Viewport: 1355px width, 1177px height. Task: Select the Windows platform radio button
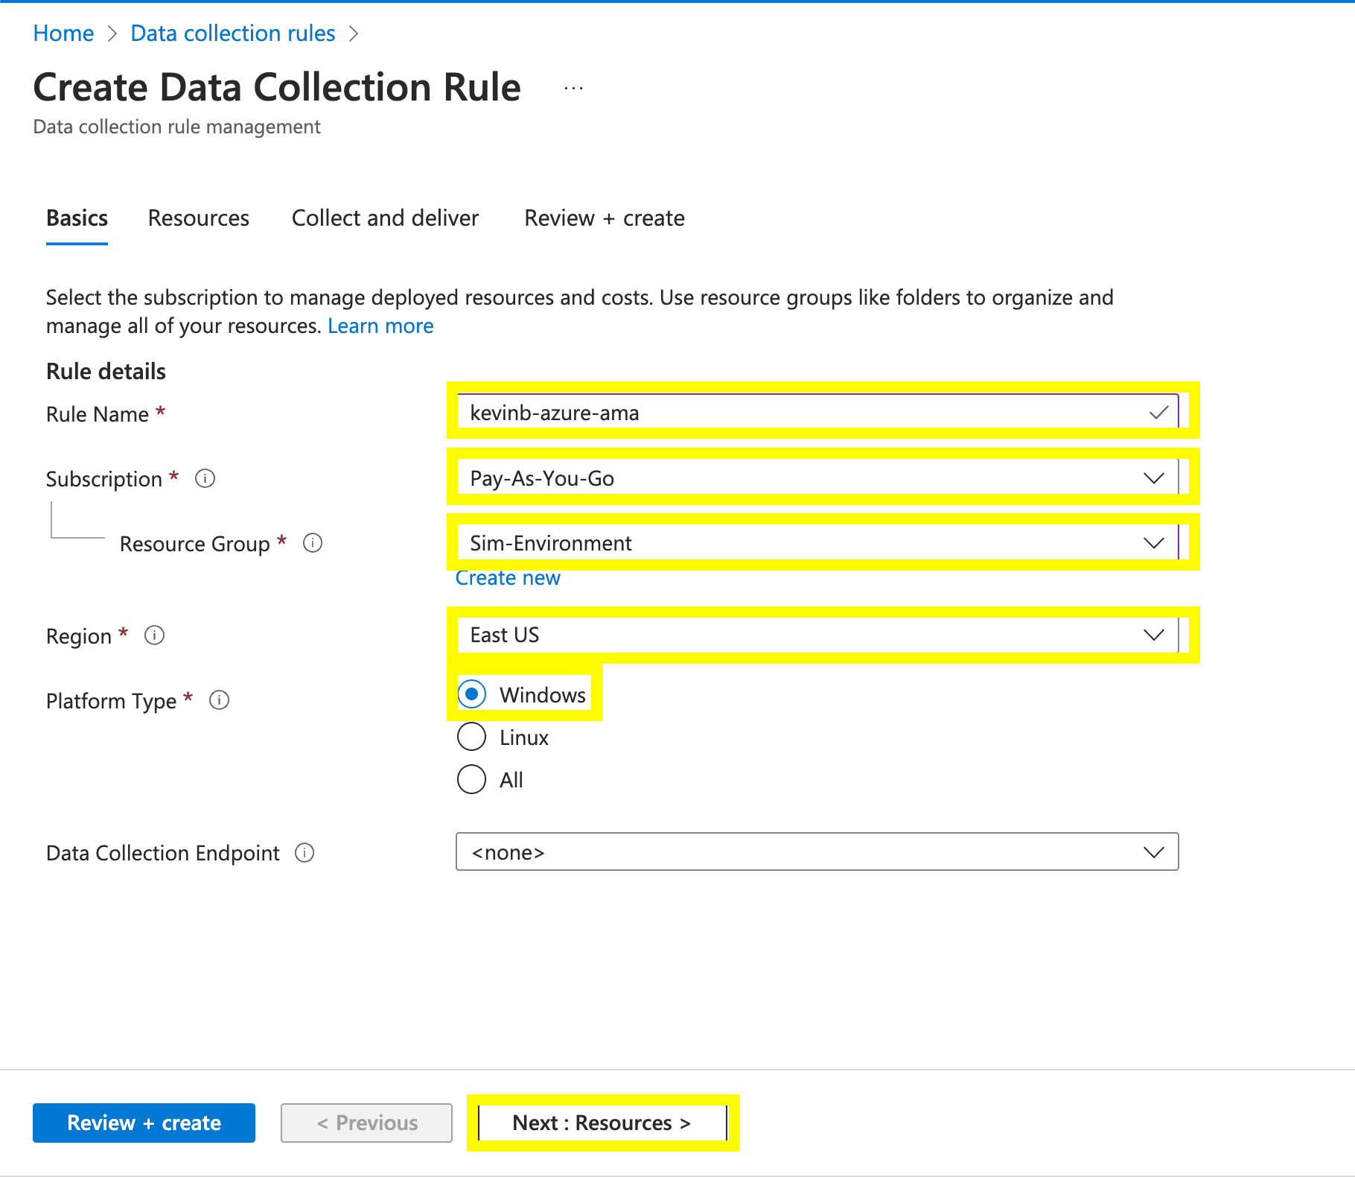click(472, 694)
